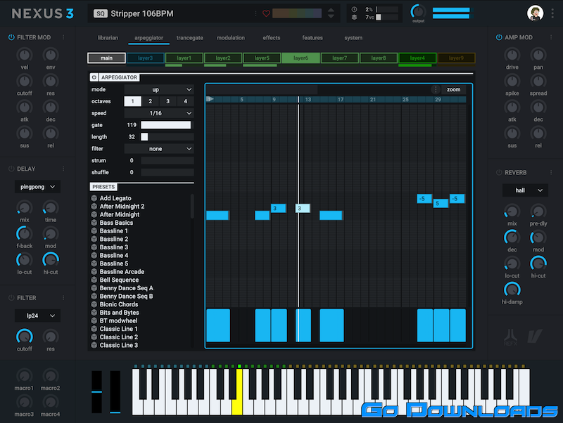The image size is (563, 423).
Task: Open the arpeggiator mode dropdown
Action: (159, 90)
